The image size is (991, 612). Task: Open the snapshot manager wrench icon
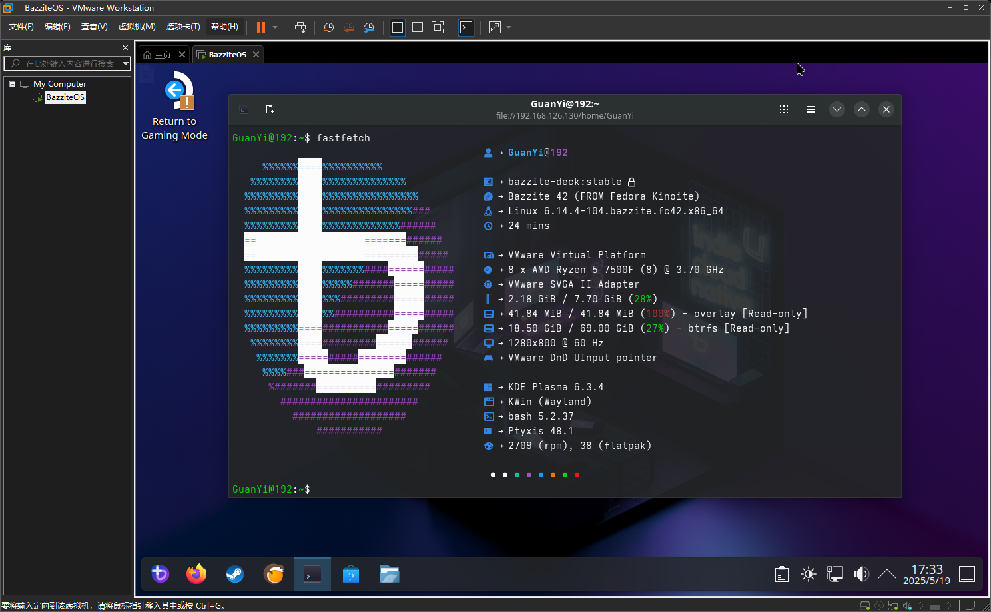369,27
